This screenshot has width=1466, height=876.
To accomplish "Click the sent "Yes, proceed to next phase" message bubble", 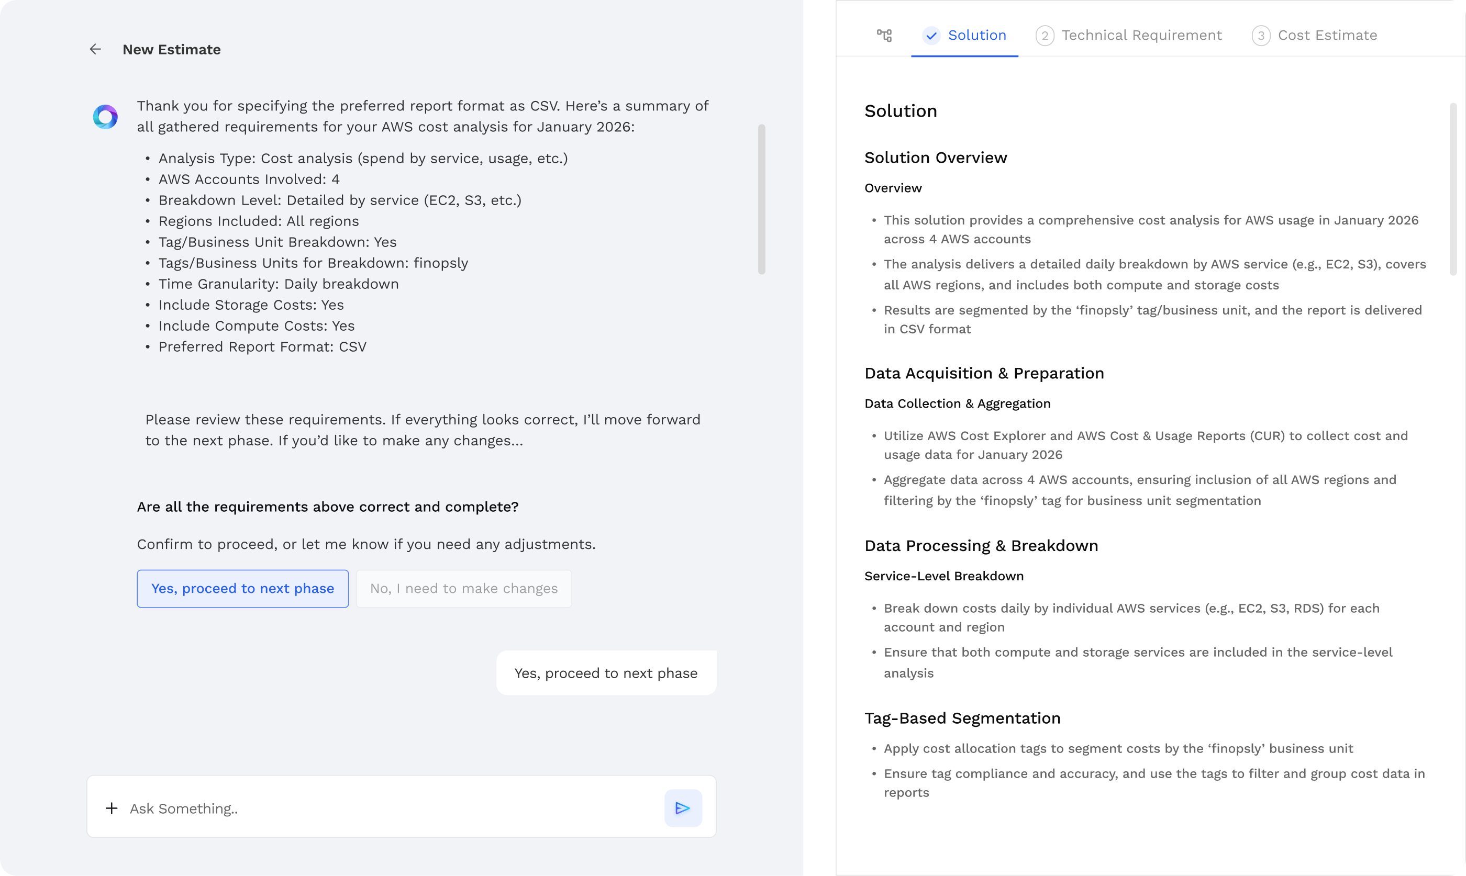I will pyautogui.click(x=606, y=673).
